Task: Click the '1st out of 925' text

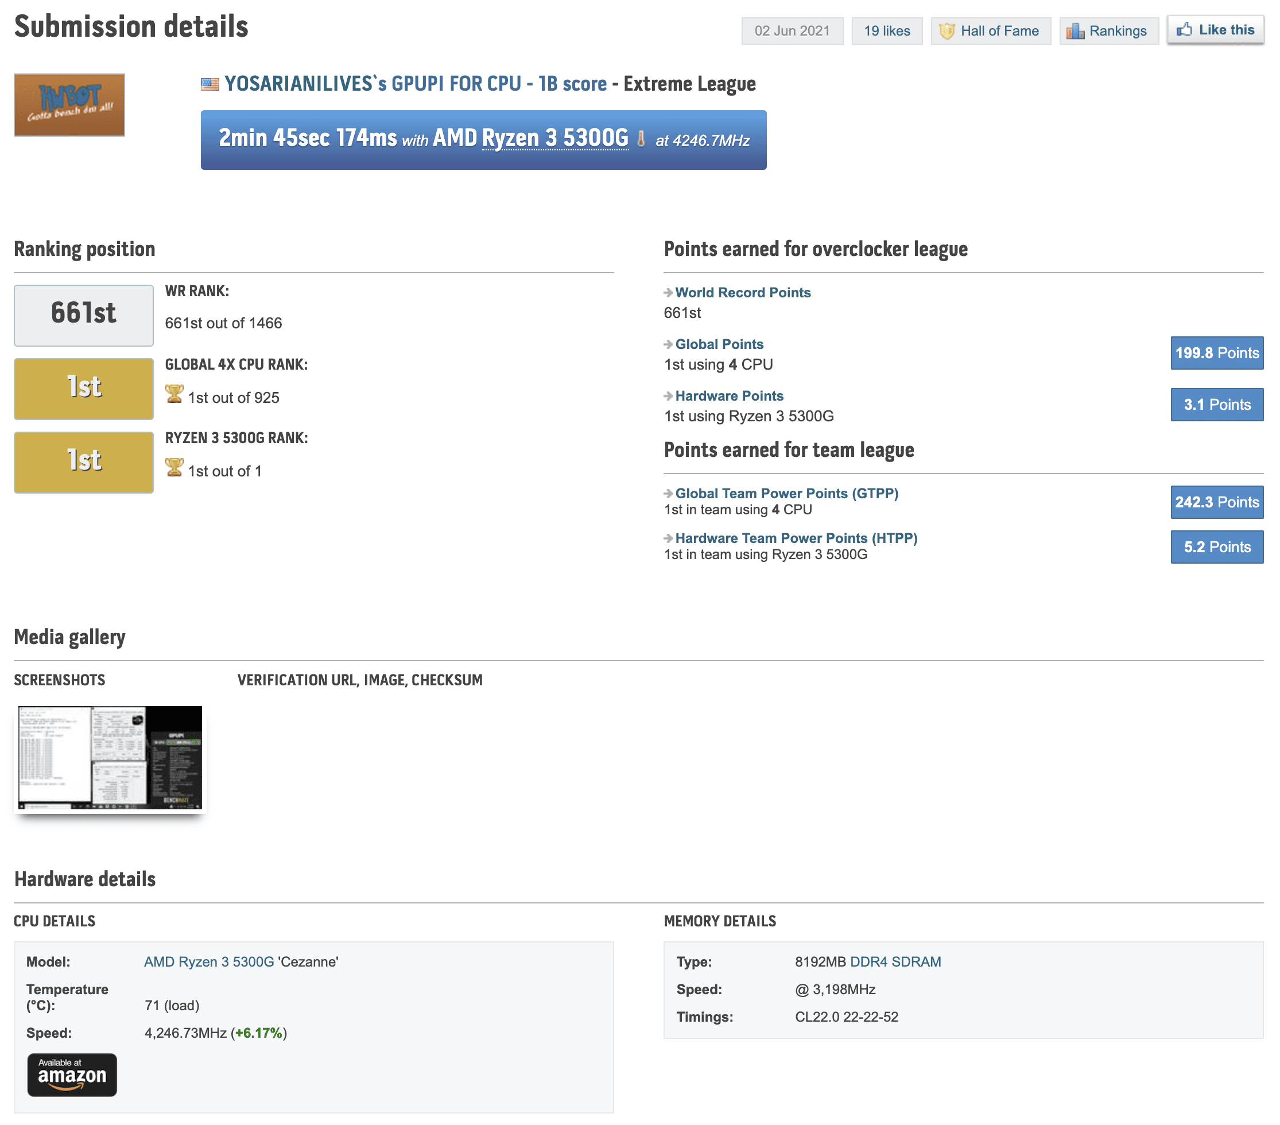Action: tap(234, 398)
